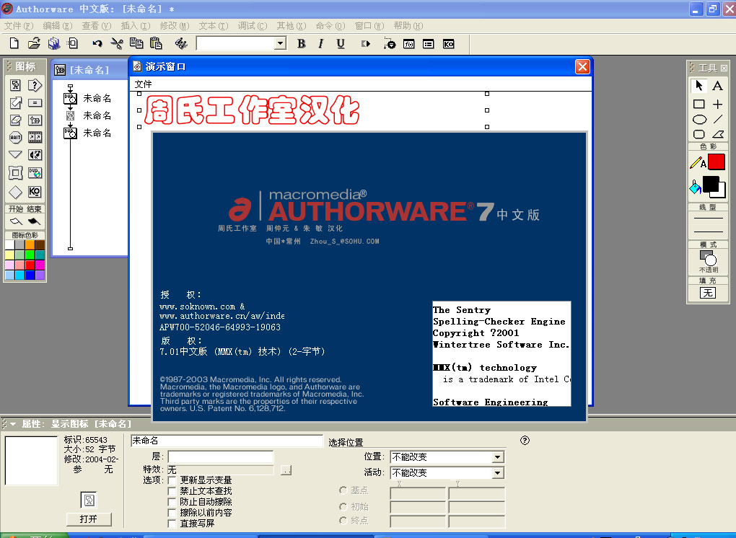Check the 直接写屏 checkbox
The width and height of the screenshot is (736, 538).
tap(172, 523)
